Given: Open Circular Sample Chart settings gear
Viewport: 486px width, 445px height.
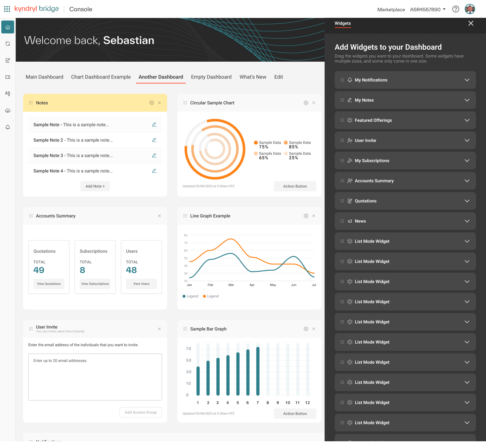Looking at the screenshot, I should click(306, 103).
